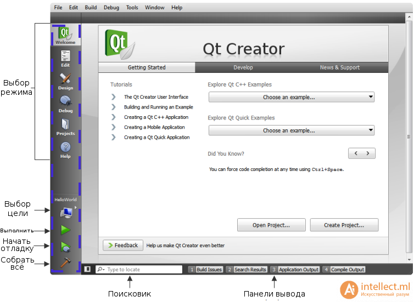
Task: Open the File menu
Action: (58, 7)
